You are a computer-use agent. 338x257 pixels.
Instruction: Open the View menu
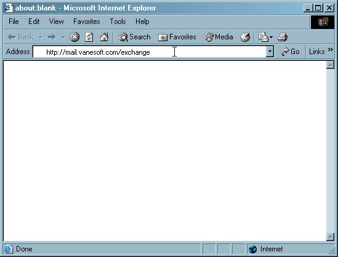tap(56, 22)
